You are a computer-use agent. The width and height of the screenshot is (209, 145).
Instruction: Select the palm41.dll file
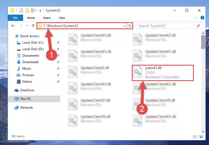(163, 73)
